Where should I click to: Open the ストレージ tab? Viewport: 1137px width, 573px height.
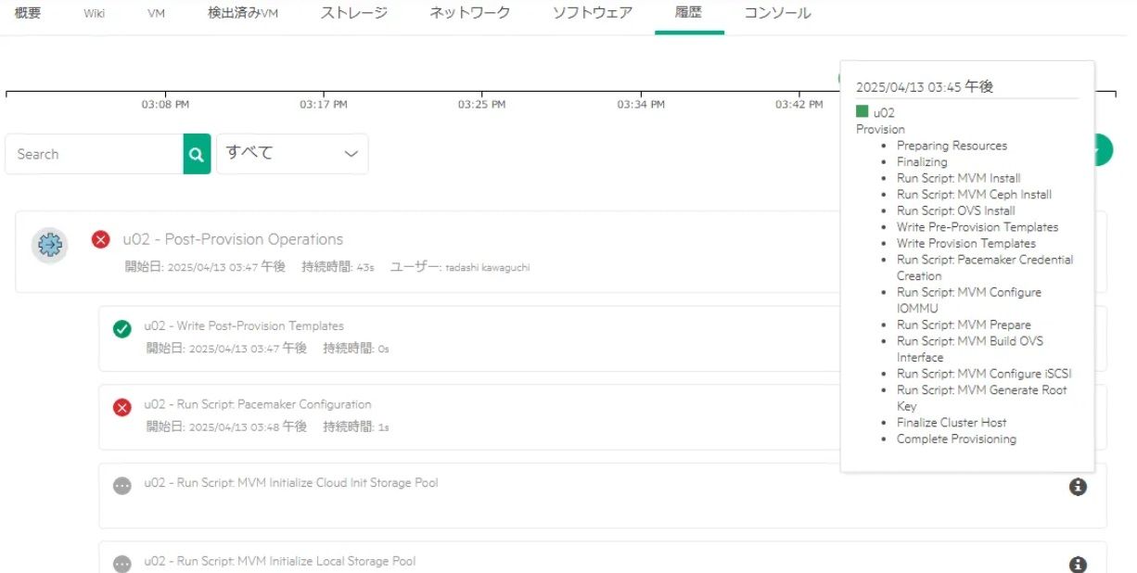click(354, 13)
